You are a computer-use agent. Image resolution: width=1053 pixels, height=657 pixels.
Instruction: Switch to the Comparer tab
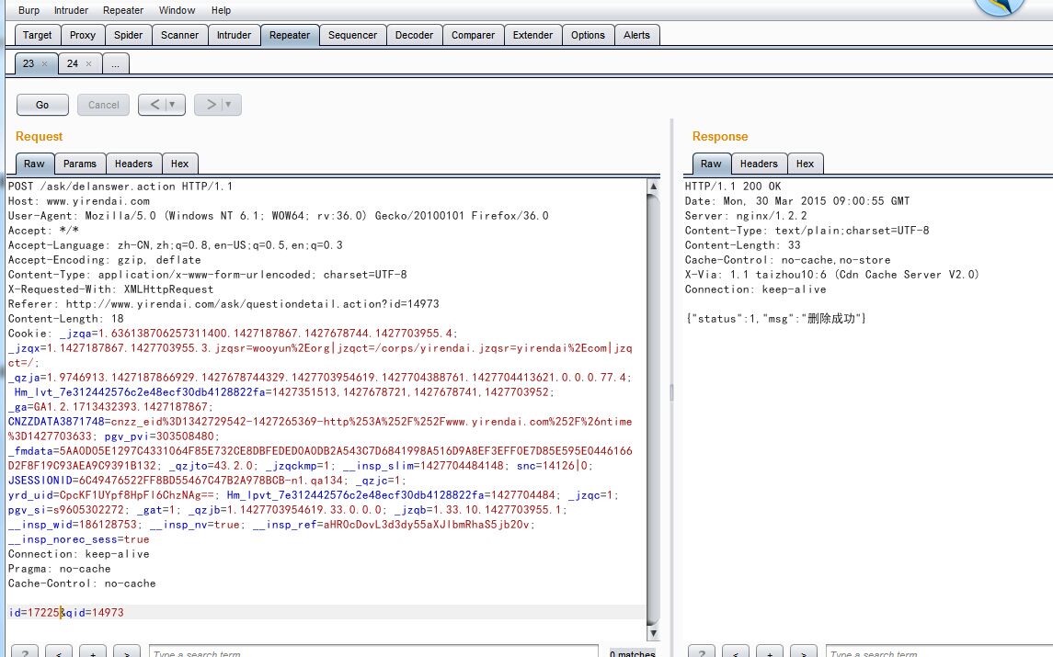(x=473, y=35)
